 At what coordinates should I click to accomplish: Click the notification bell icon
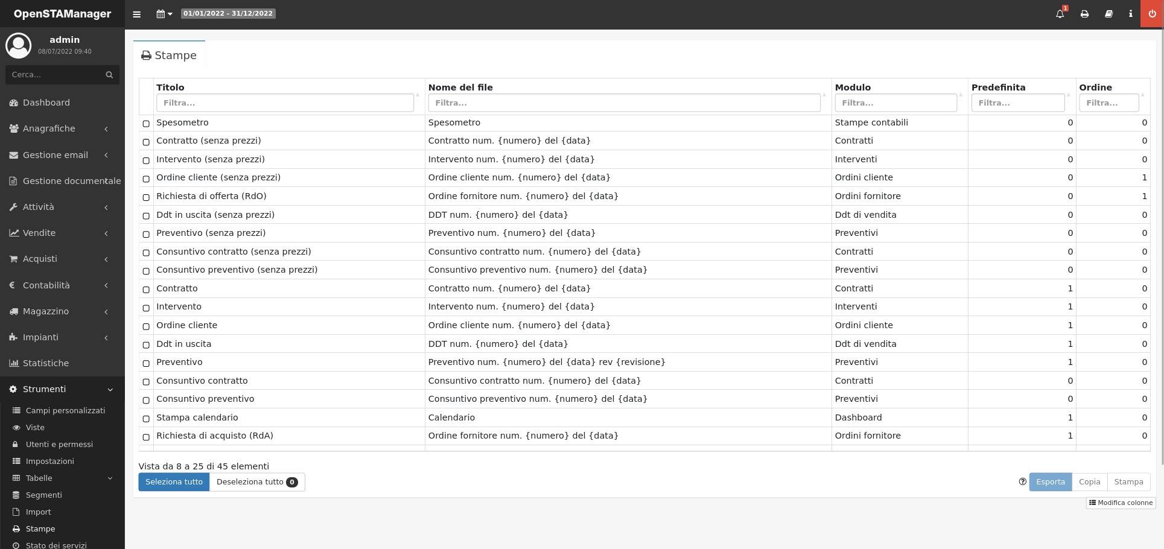pyautogui.click(x=1060, y=14)
